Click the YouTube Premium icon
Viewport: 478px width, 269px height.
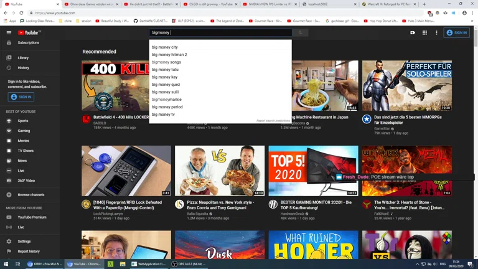click(9, 217)
